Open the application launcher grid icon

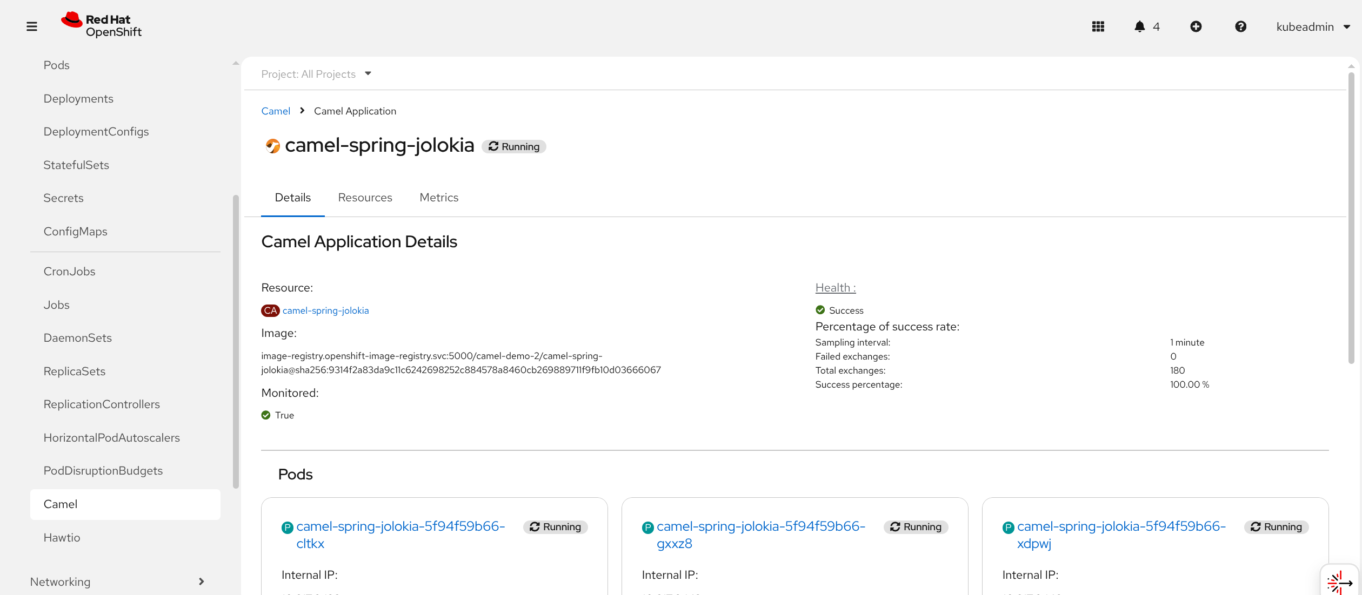pyautogui.click(x=1098, y=26)
